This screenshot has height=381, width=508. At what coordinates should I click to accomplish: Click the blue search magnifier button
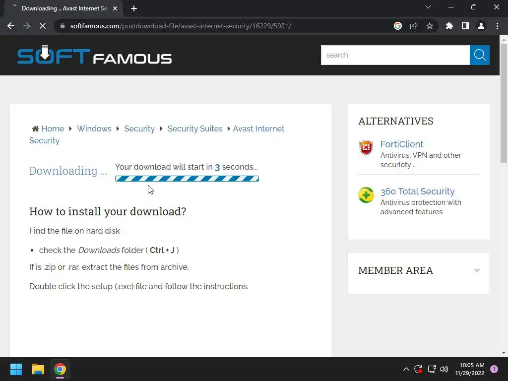480,55
